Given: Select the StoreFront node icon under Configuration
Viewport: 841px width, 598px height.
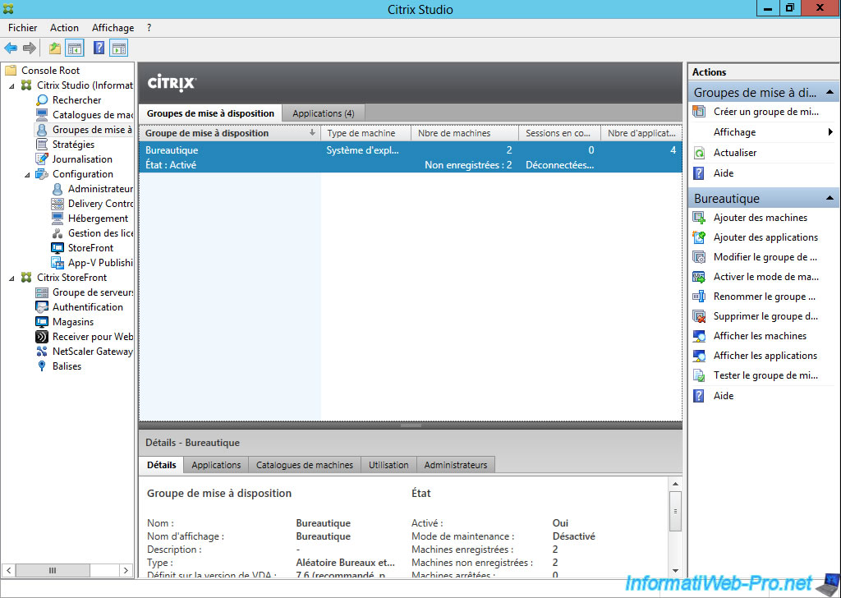Looking at the screenshot, I should click(57, 248).
